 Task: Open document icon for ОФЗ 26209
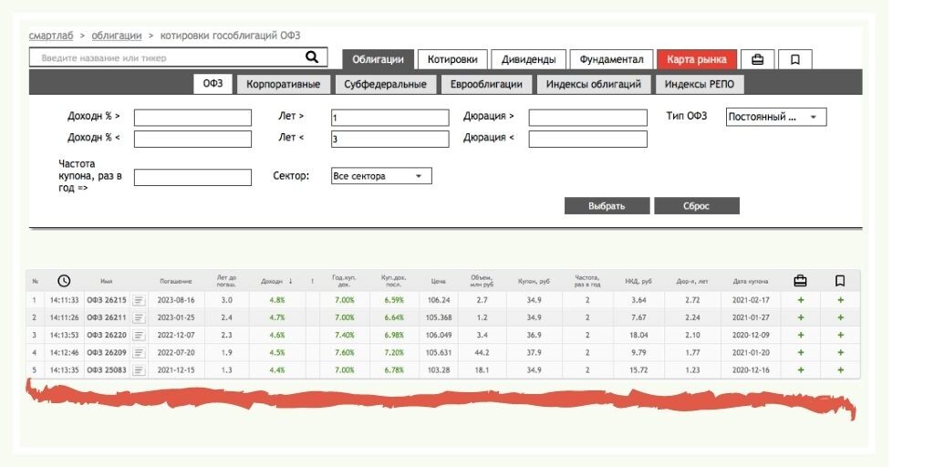point(139,353)
